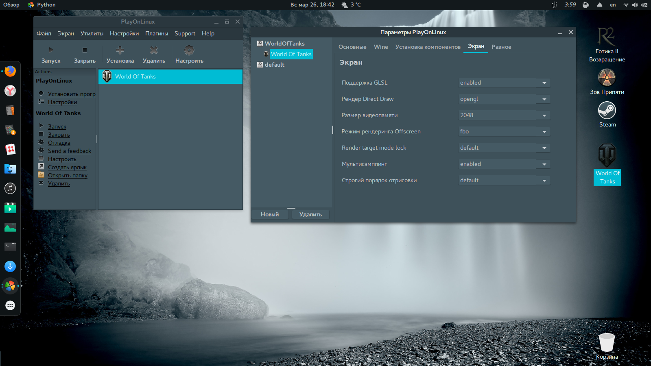Select the default virtual drive in tree

coord(274,65)
